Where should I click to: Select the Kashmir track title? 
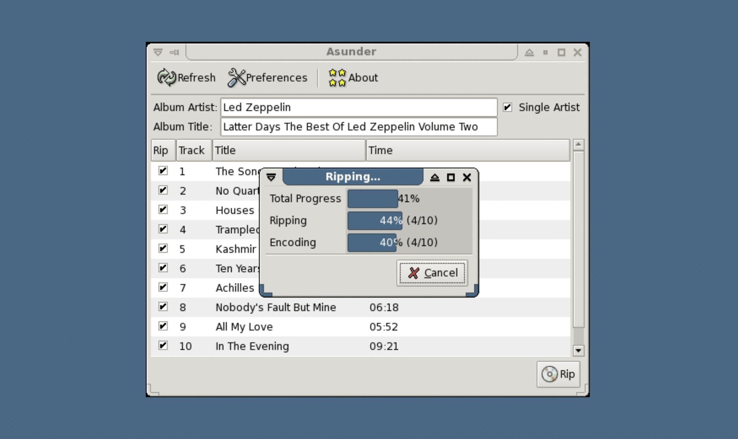point(236,249)
